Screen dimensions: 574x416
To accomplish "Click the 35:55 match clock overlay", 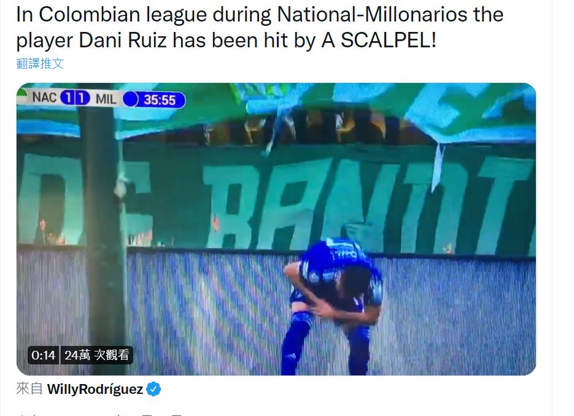I will [x=160, y=100].
